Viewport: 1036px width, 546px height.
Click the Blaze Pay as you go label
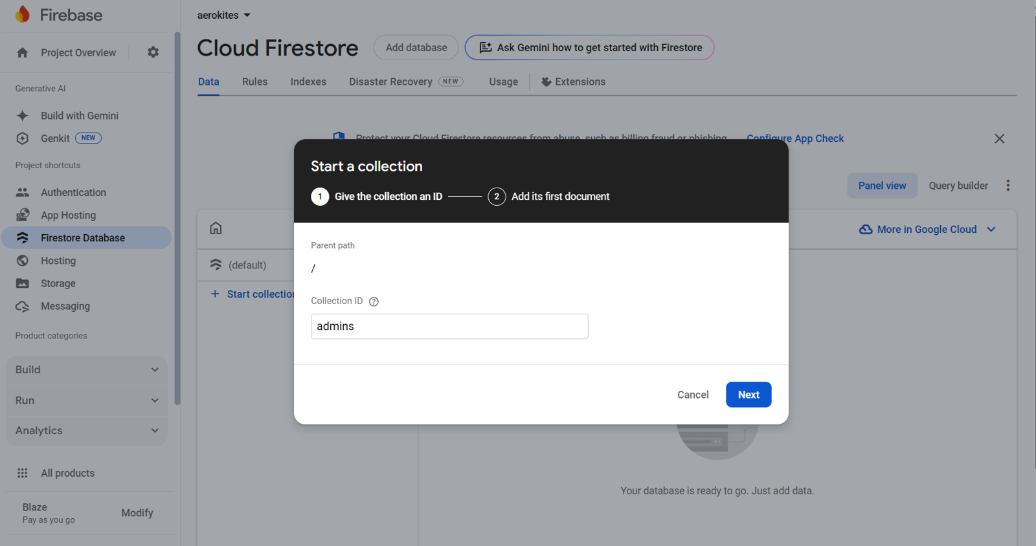click(49, 513)
